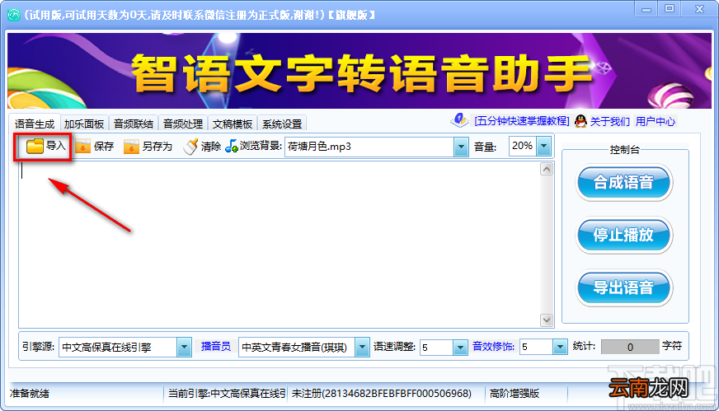Click the app logo in title bar
719x411 pixels.
14,15
